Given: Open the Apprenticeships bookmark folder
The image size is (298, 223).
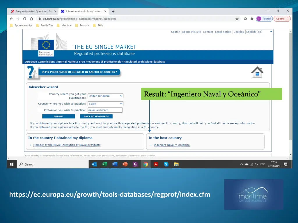Looking at the screenshot, I should pyautogui.click(x=21, y=26).
